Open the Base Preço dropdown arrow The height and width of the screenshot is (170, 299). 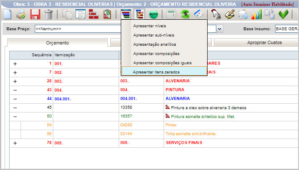(x=220, y=29)
